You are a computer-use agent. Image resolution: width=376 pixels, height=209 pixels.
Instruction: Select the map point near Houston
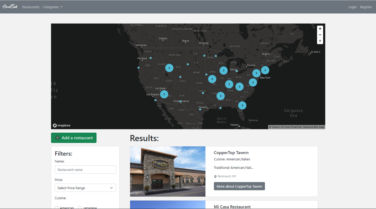(200, 109)
